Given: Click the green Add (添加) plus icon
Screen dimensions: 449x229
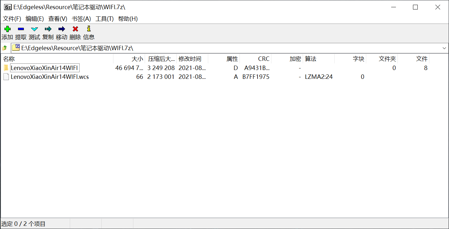Looking at the screenshot, I should (7, 29).
